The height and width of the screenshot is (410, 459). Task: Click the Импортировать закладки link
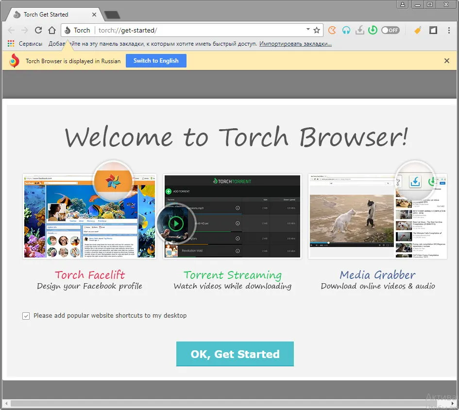295,44
